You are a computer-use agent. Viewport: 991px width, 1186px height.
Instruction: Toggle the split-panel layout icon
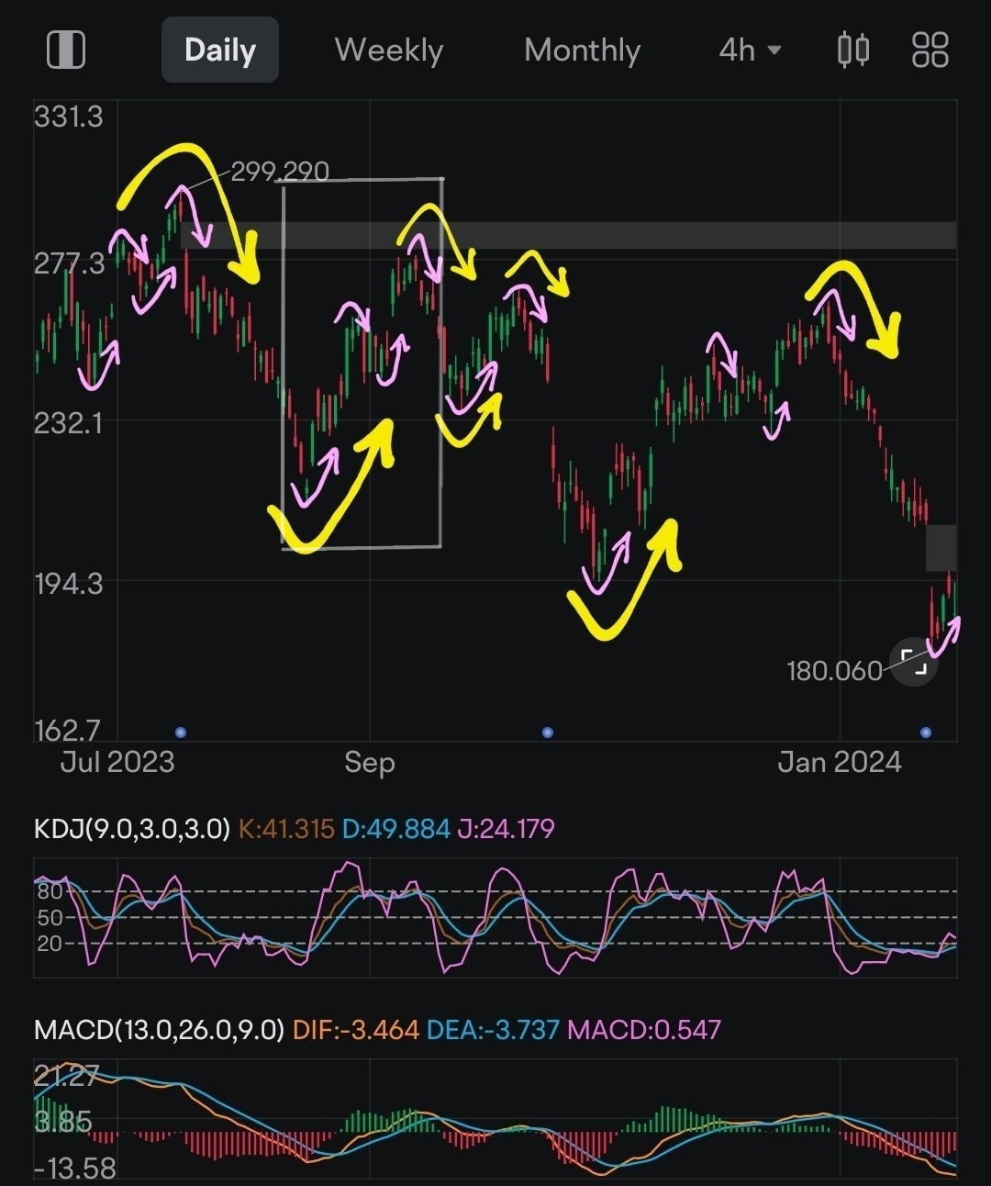tap(65, 50)
